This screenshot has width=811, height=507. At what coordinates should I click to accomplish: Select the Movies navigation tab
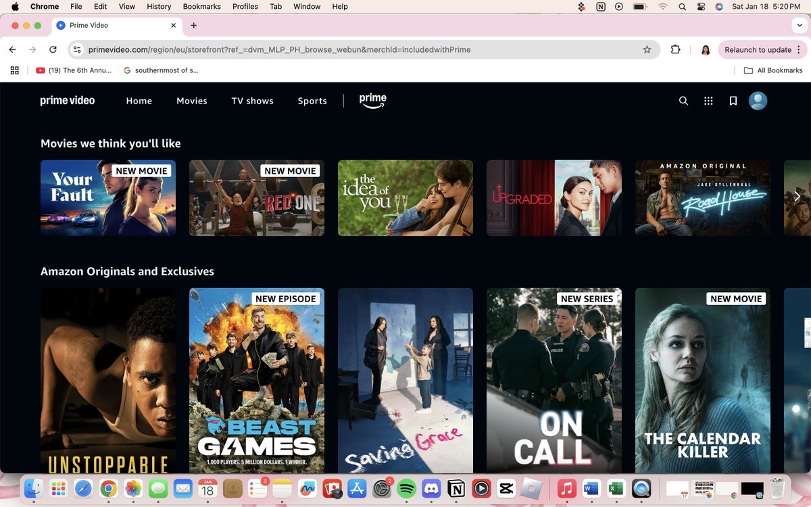click(192, 101)
